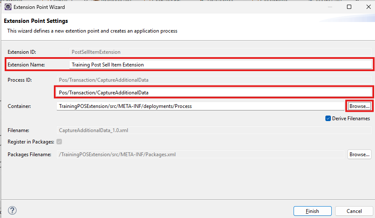Screen dimensions: 375x218
Task: Maximize the Extension Point Wizard window
Action: 349,7
